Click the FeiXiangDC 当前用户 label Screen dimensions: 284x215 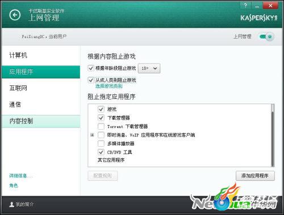[44, 36]
